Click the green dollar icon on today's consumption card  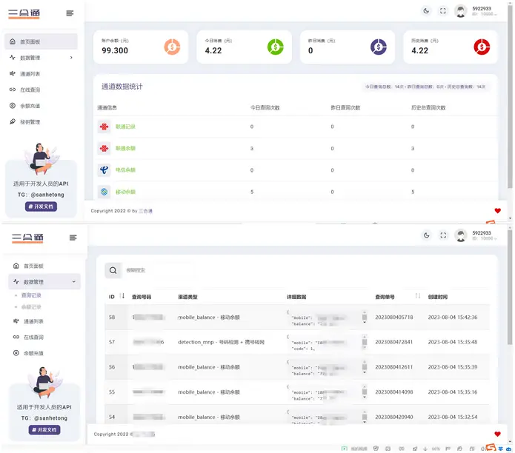275,47
